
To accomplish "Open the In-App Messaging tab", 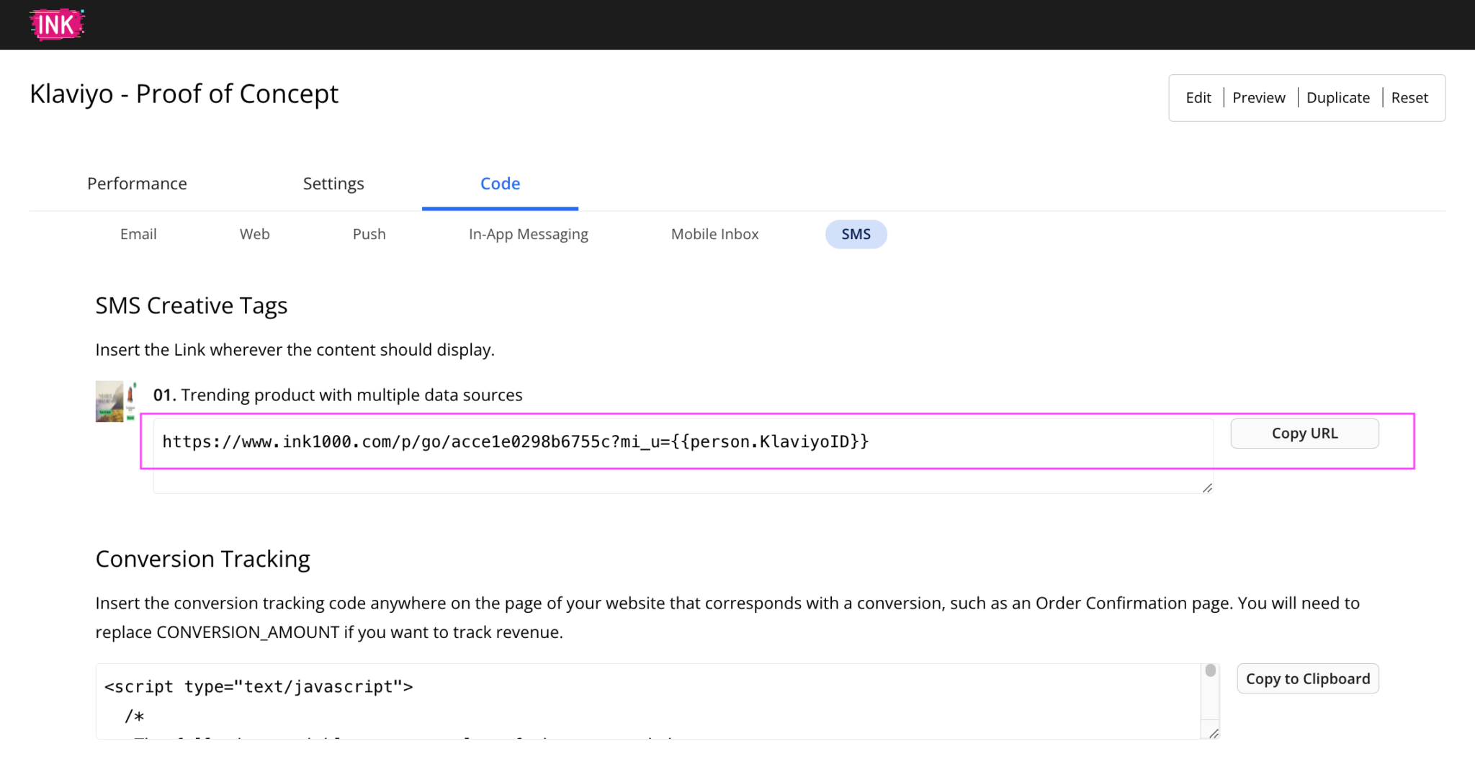I will pos(528,233).
